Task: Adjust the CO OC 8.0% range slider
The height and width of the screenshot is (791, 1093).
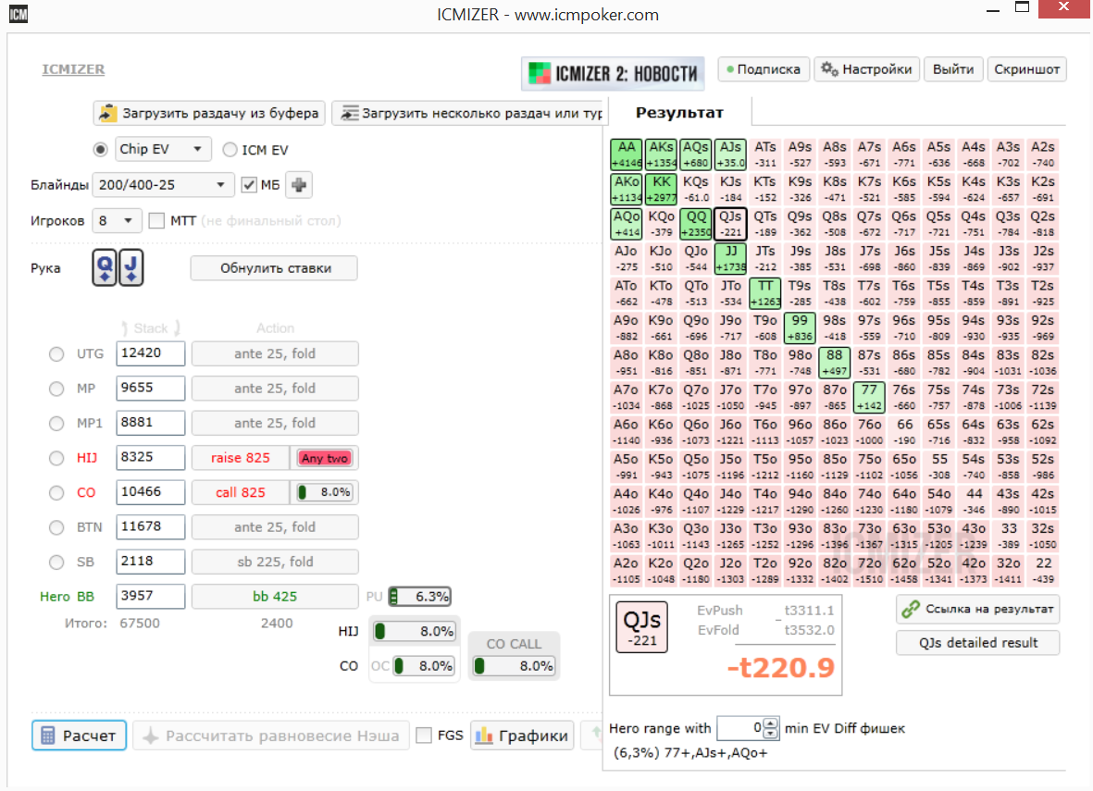Action: pos(424,666)
